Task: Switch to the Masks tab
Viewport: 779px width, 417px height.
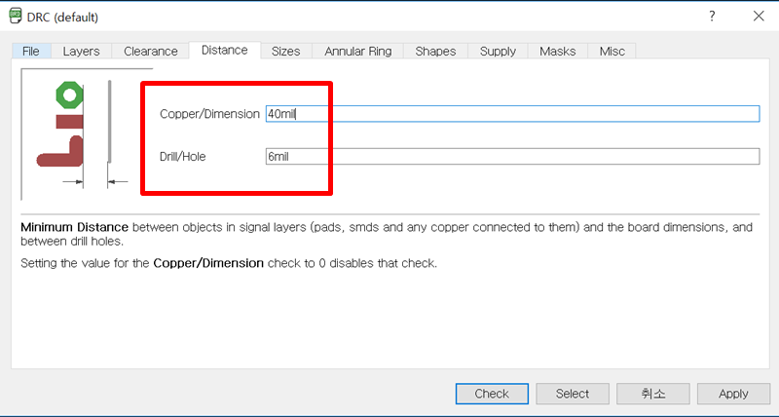Action: point(557,51)
